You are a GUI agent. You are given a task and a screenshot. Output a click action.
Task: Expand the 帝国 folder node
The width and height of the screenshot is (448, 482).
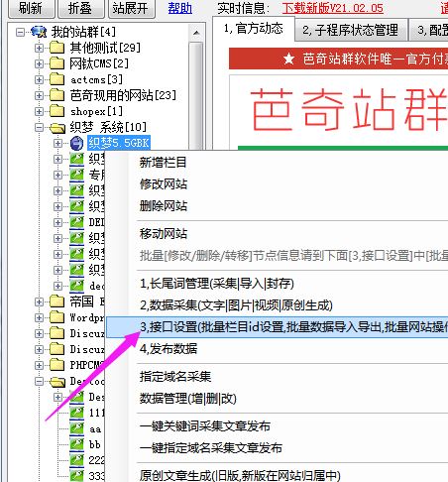pos(39,301)
